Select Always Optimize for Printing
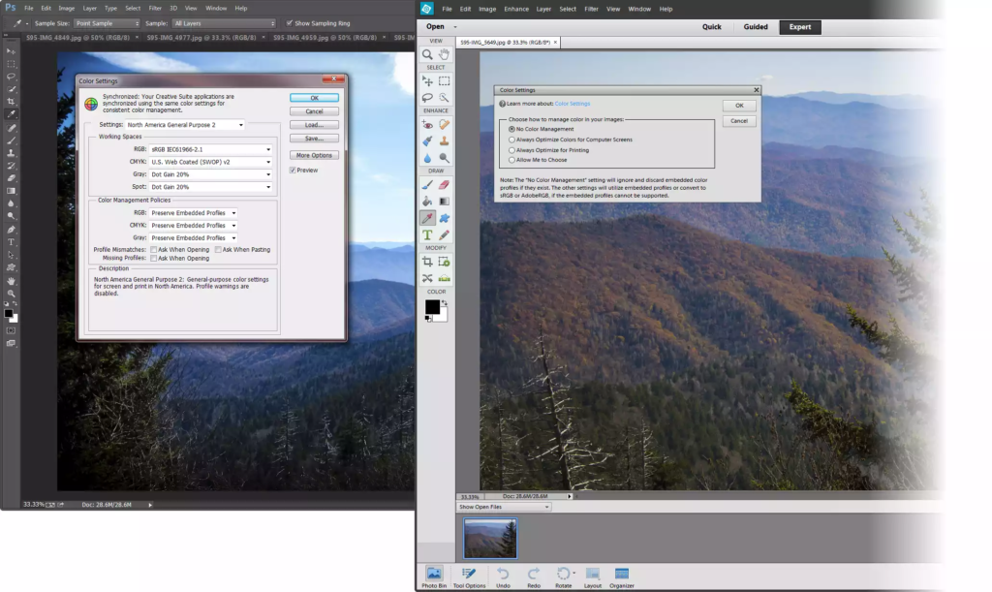 (x=511, y=150)
